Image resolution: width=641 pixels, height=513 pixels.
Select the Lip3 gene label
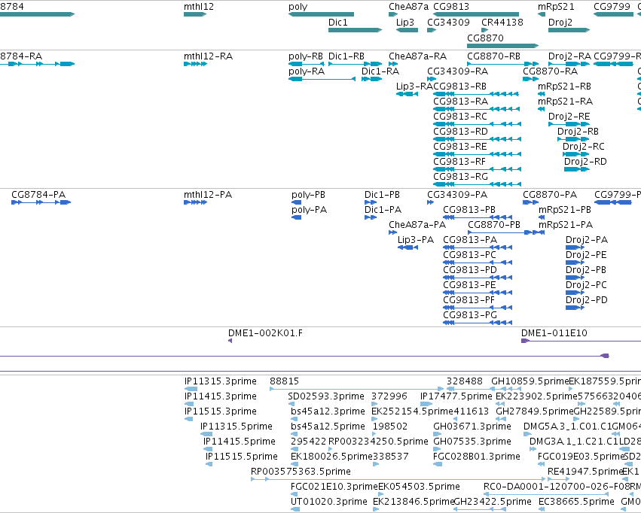[x=405, y=23]
